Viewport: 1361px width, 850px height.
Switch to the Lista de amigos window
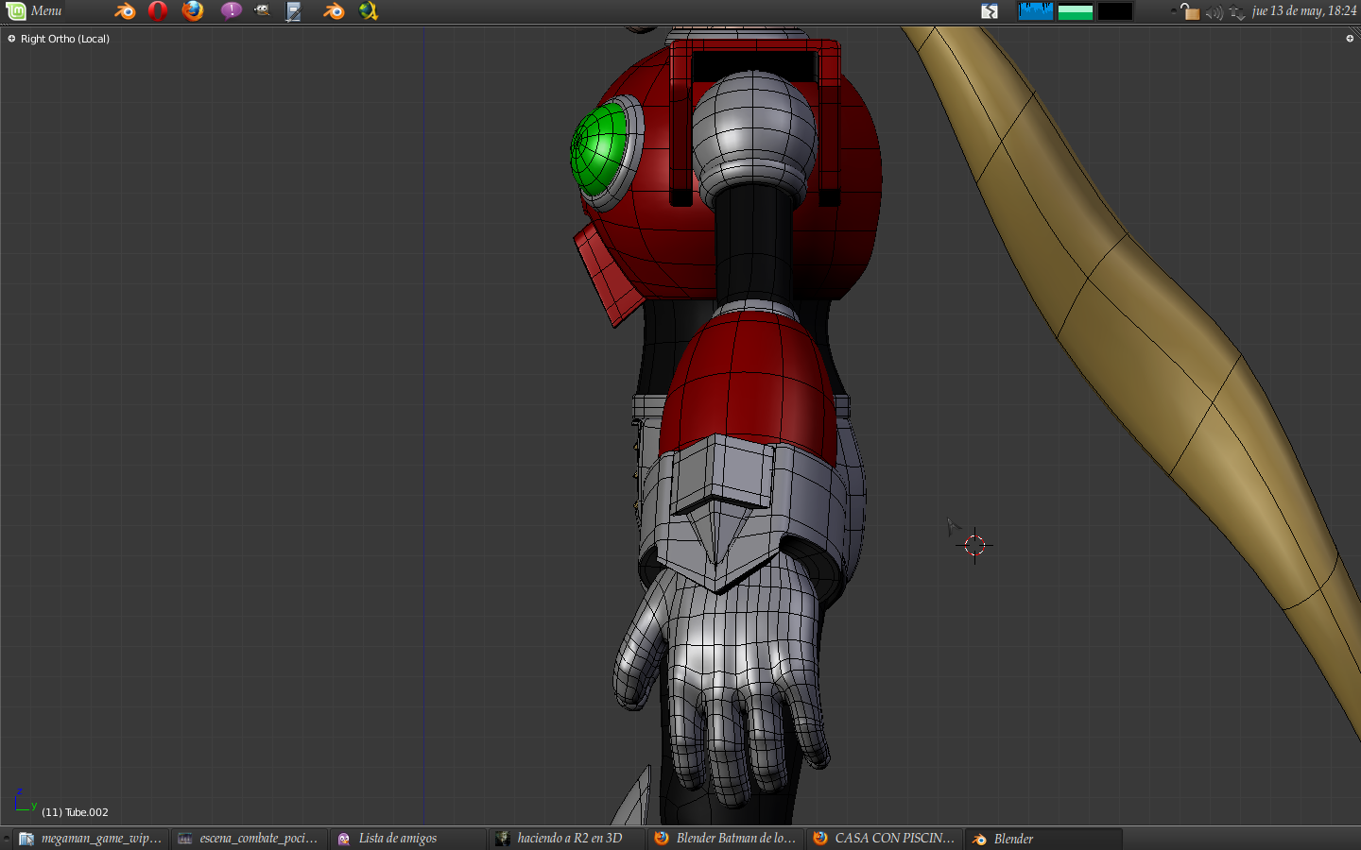[408, 839]
